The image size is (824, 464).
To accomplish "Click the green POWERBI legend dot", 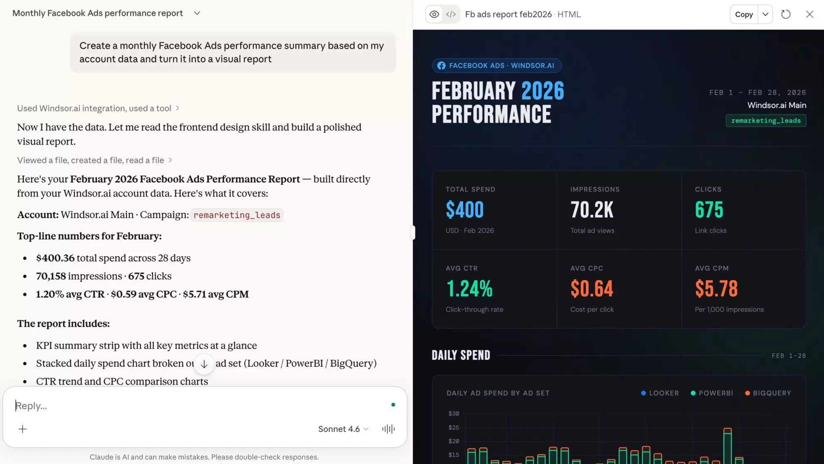I will point(693,393).
